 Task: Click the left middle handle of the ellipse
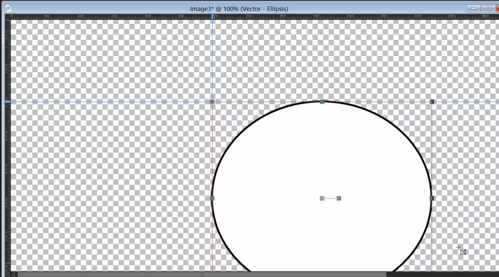tap(212, 198)
